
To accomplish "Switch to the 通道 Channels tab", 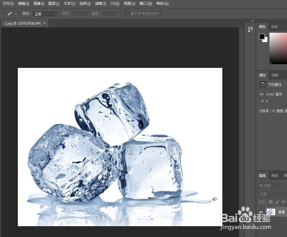I will coord(274,176).
